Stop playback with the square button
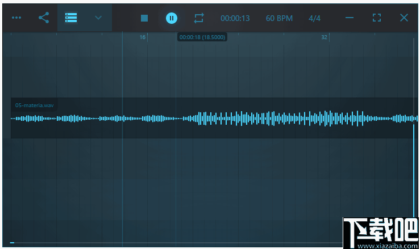420x249 pixels. coord(144,18)
